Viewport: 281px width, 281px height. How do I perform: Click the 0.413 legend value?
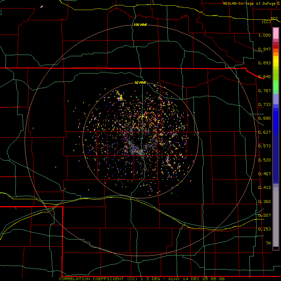tap(264, 188)
